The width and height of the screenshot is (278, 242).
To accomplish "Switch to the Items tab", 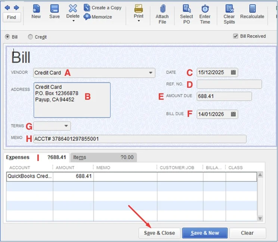I will click(x=104, y=157).
